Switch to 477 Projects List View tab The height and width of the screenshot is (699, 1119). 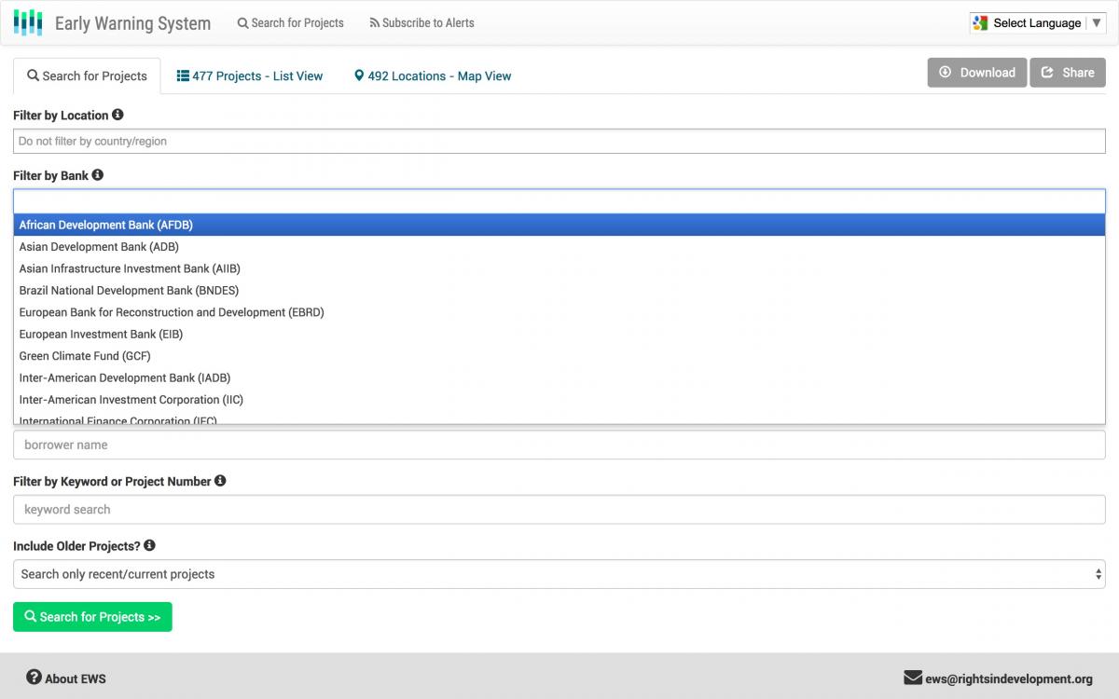tap(250, 76)
